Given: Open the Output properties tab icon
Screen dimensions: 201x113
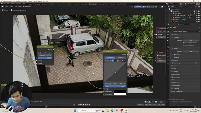Looking at the screenshot, I should pyautogui.click(x=168, y=35).
